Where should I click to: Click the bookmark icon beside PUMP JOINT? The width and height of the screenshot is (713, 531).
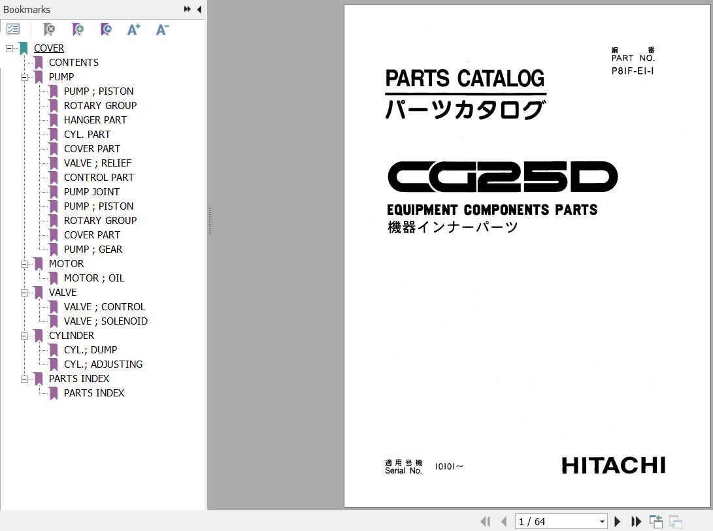point(54,192)
